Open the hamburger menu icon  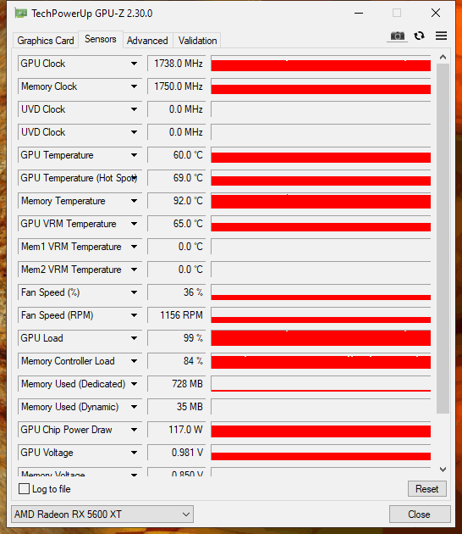441,36
